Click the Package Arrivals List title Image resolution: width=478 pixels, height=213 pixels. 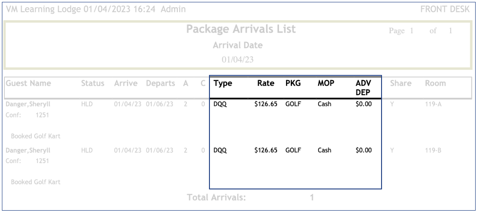coord(241,29)
